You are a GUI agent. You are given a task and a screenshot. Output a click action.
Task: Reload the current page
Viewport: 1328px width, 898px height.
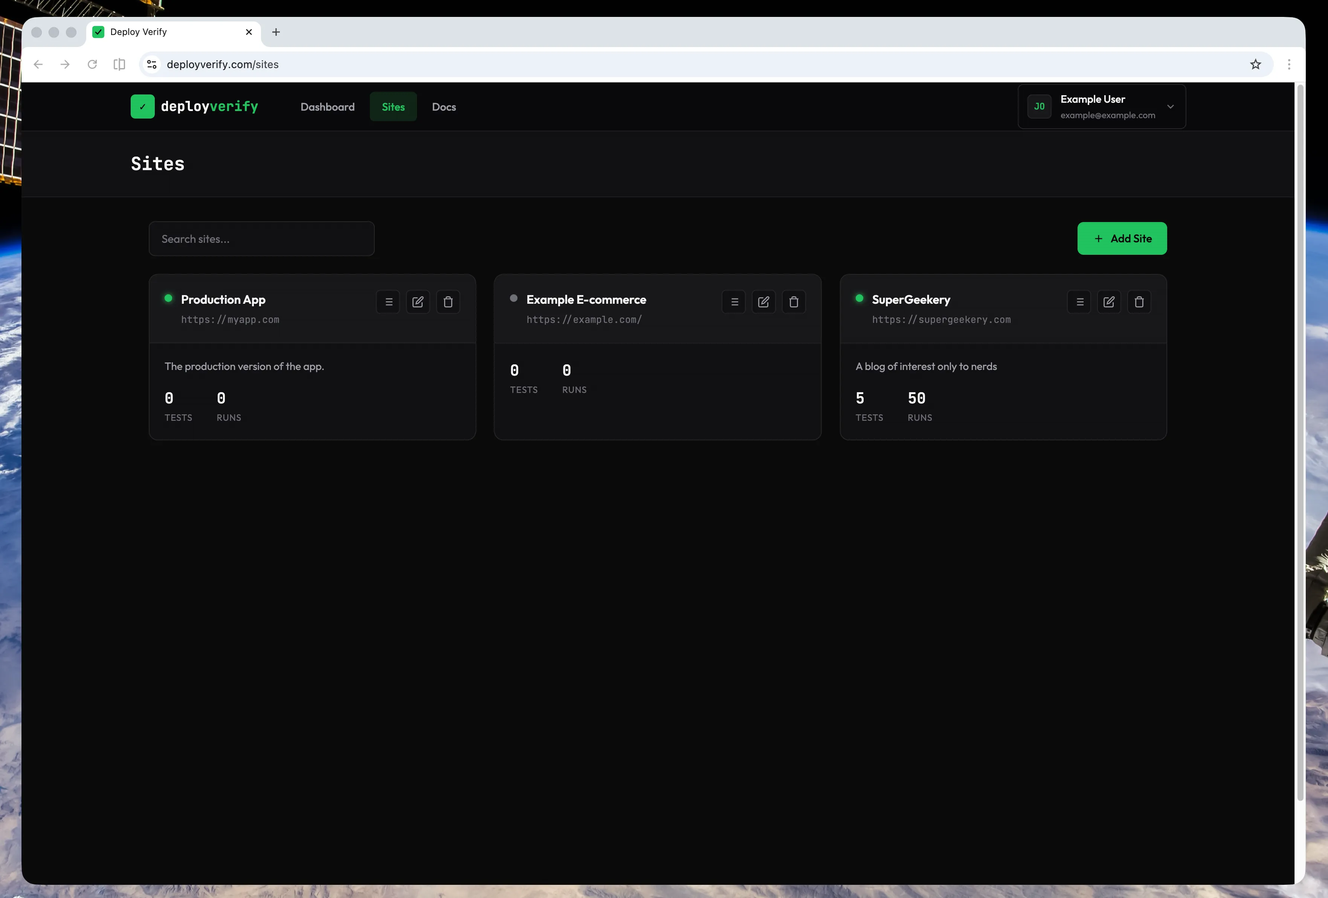click(92, 64)
